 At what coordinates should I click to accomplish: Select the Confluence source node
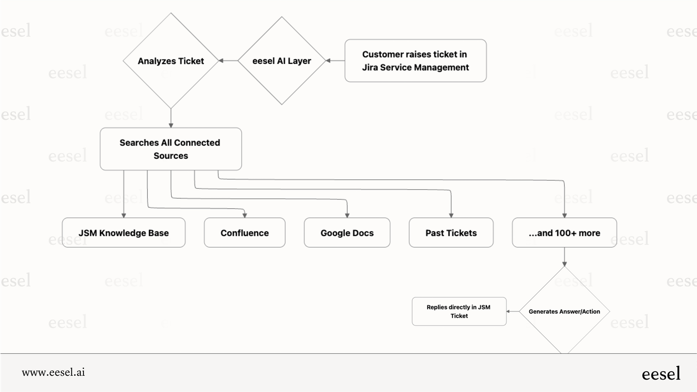[244, 233]
